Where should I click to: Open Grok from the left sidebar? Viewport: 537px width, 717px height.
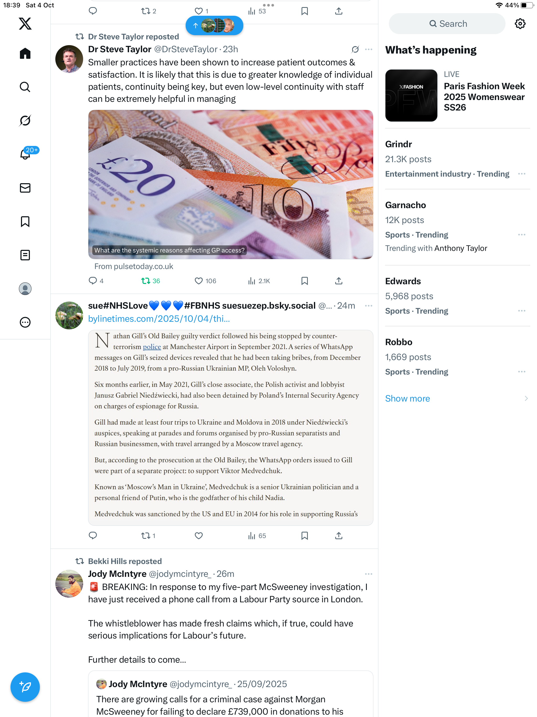(x=25, y=120)
